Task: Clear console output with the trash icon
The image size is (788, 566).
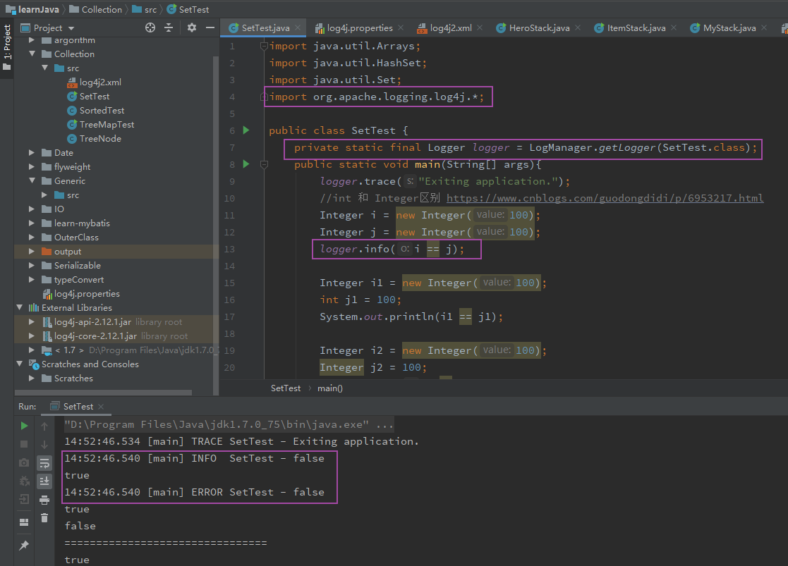Action: (44, 518)
